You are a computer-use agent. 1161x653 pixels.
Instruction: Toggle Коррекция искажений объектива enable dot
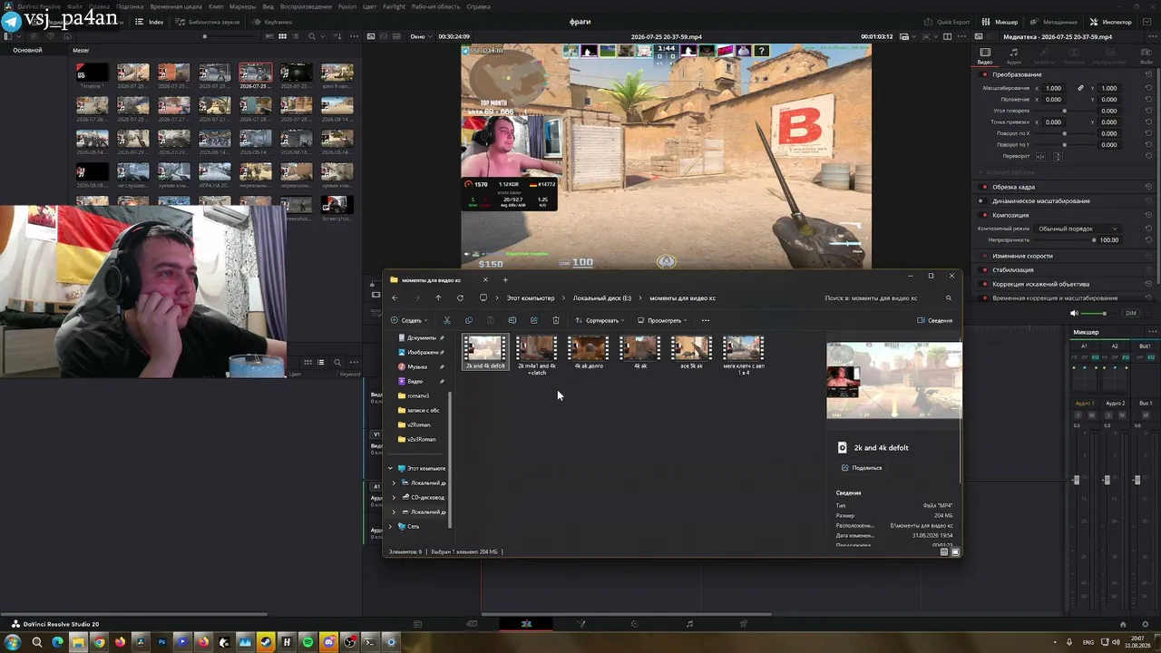tap(984, 284)
